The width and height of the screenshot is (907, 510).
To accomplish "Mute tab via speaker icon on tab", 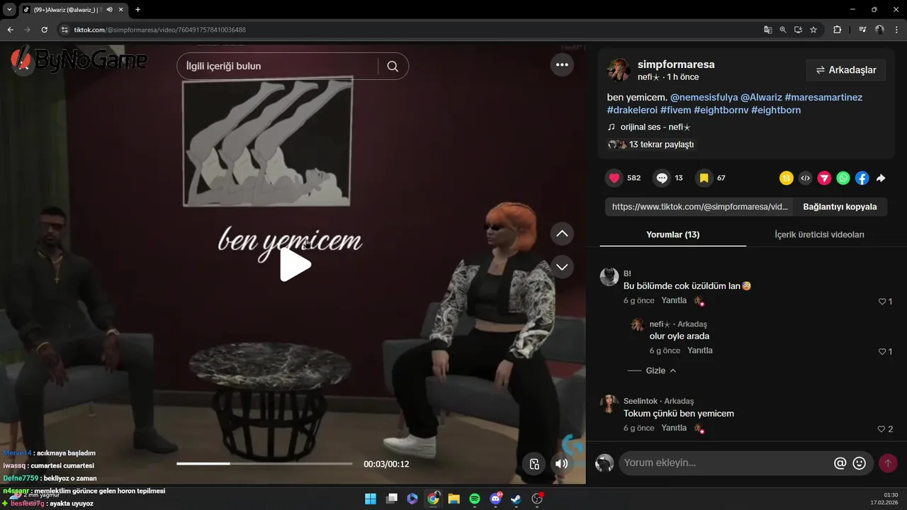I will click(110, 9).
